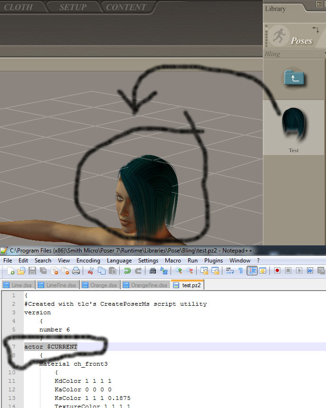Run macro multiple times icon
Image resolution: width=326 pixels, height=408 pixels.
(310, 271)
